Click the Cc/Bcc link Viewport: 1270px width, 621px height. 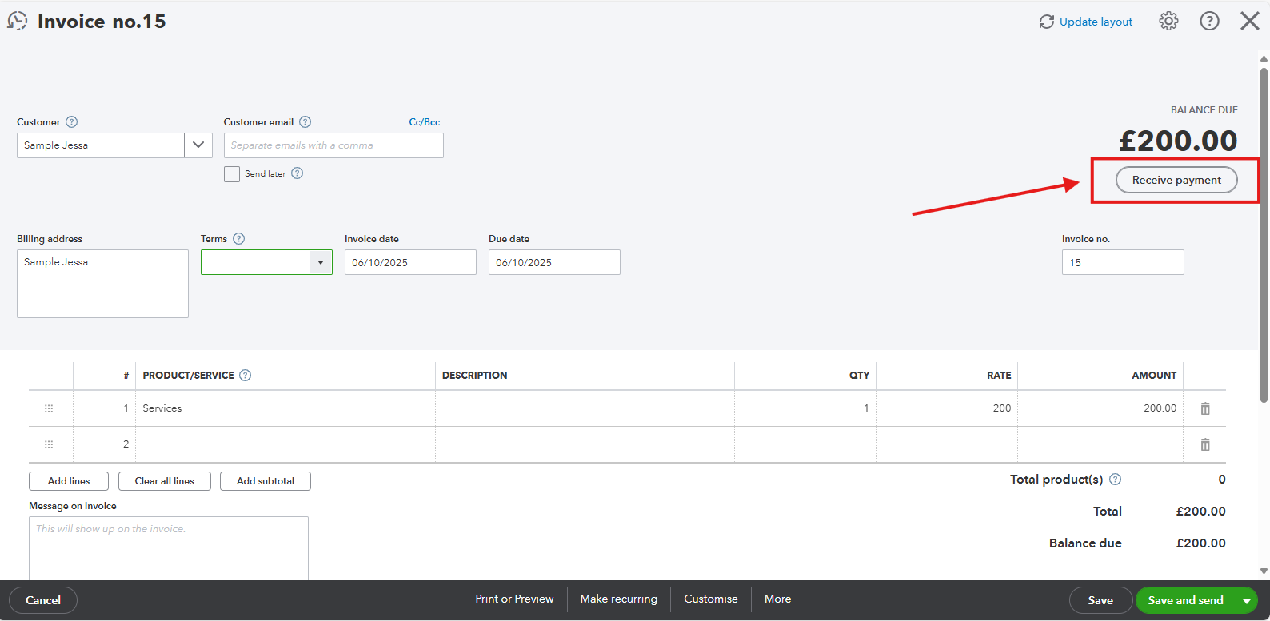pos(424,122)
